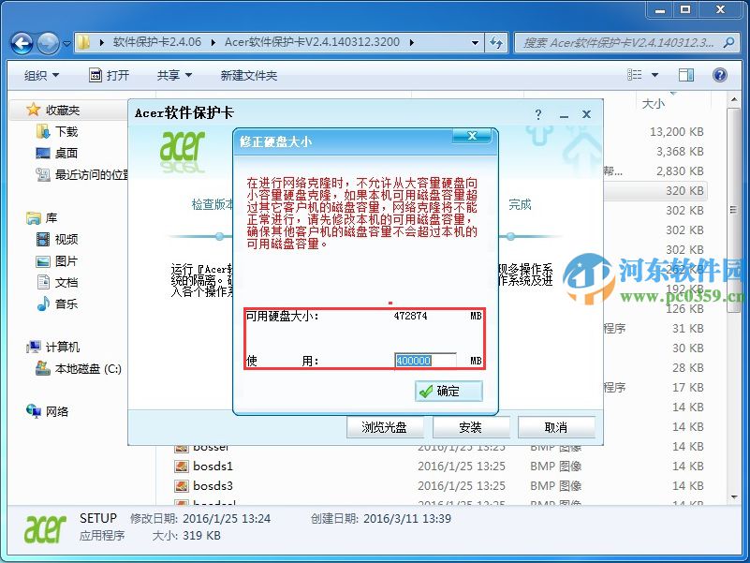Viewport: 750px width, 563px height.
Task: Click the acer logo in the setup dialog
Action: click(184, 150)
